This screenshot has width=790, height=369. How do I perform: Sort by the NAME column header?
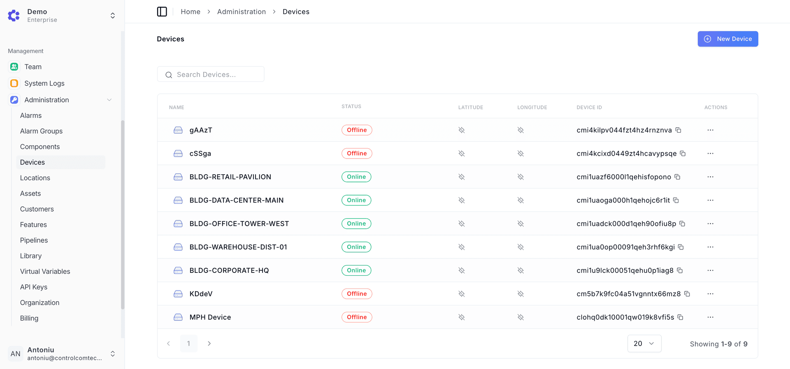(x=177, y=107)
